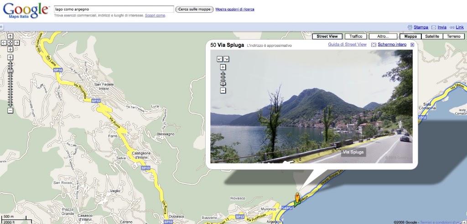Rotate Street View right with arrow icon
467x224 pixels.
[226, 59]
